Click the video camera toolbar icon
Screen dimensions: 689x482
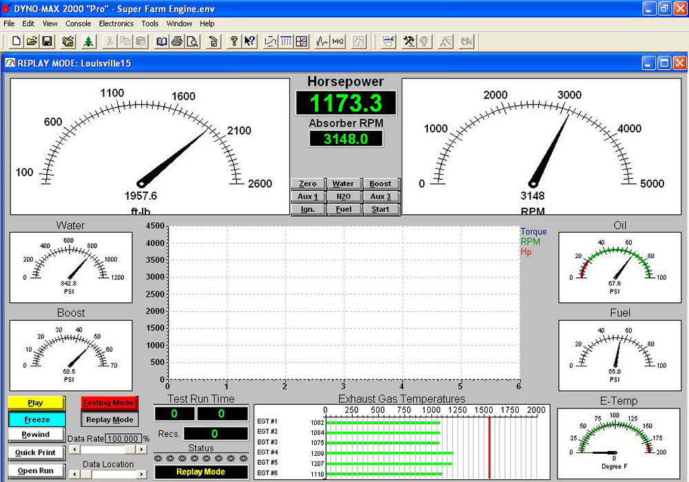[466, 42]
